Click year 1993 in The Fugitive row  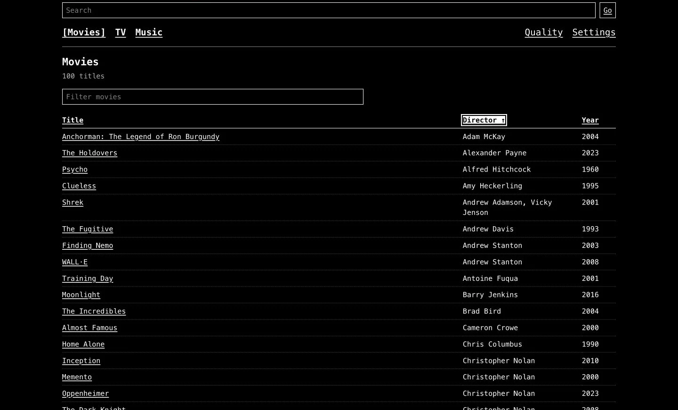[590, 229]
